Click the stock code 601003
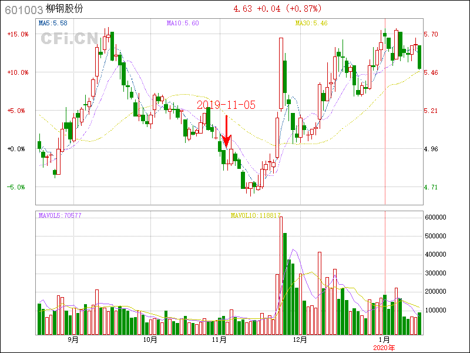Image resolution: width=470 pixels, height=353 pixels. click(23, 10)
